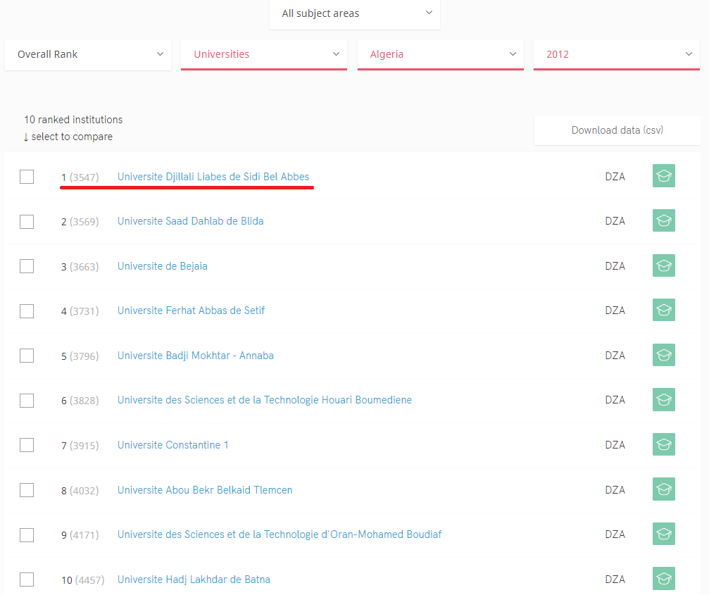Screen dimensions: 709x595
Task: Open Universite Saad Dahlab de Blida link
Action: tap(190, 221)
